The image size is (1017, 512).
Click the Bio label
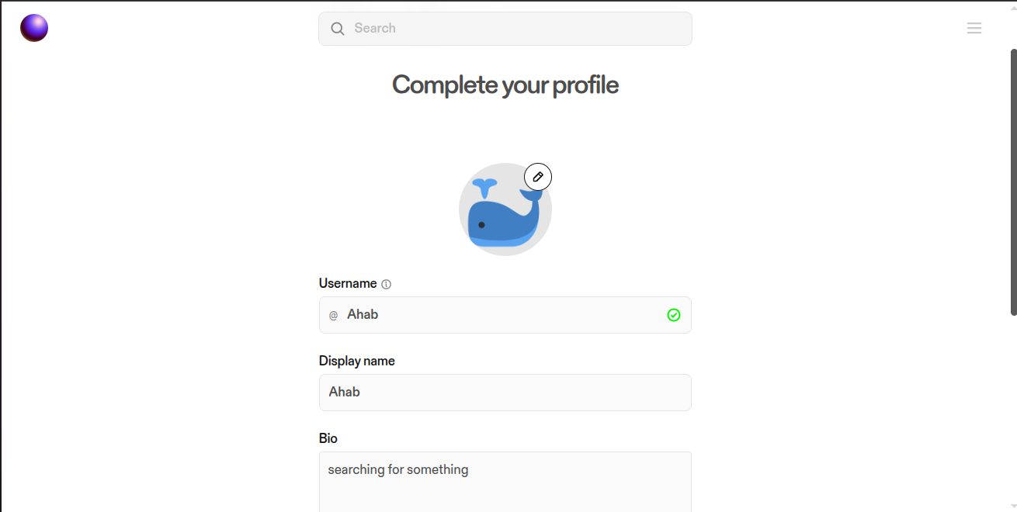[x=328, y=438]
